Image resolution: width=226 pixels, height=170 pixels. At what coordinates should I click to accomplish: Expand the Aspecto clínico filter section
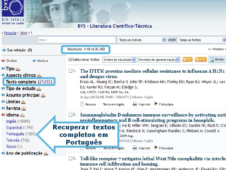(x=3, y=75)
